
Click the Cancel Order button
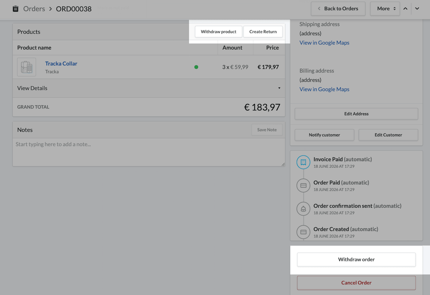coord(356,283)
